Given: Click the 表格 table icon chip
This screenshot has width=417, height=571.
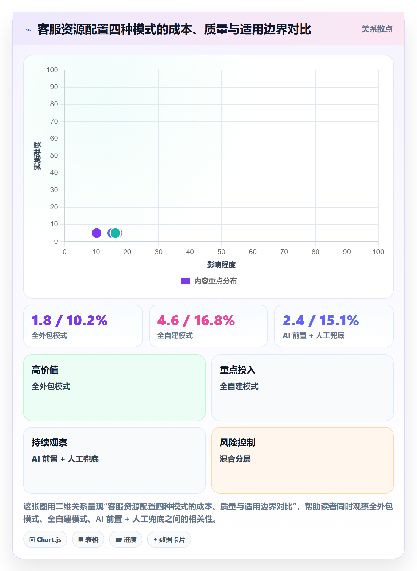Looking at the screenshot, I should click(88, 539).
